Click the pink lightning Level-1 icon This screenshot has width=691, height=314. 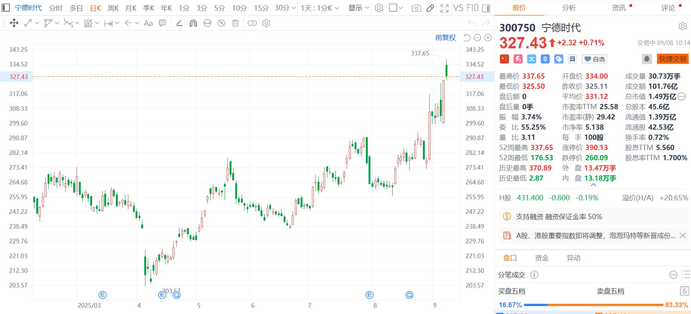[x=518, y=59]
